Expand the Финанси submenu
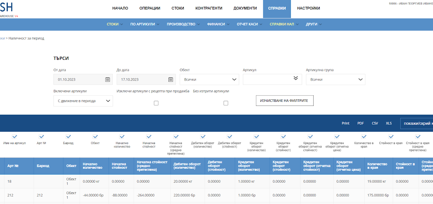The width and height of the screenshot is (433, 204). click(218, 24)
